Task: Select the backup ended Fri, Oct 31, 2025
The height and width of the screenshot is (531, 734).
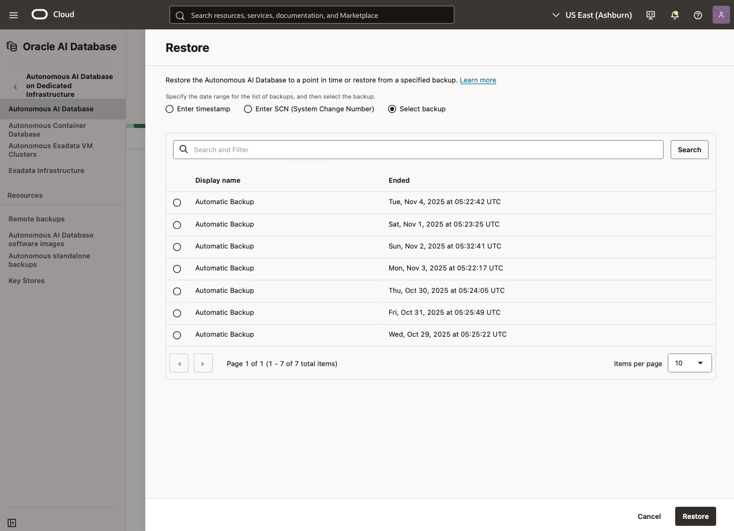Action: [x=177, y=313]
